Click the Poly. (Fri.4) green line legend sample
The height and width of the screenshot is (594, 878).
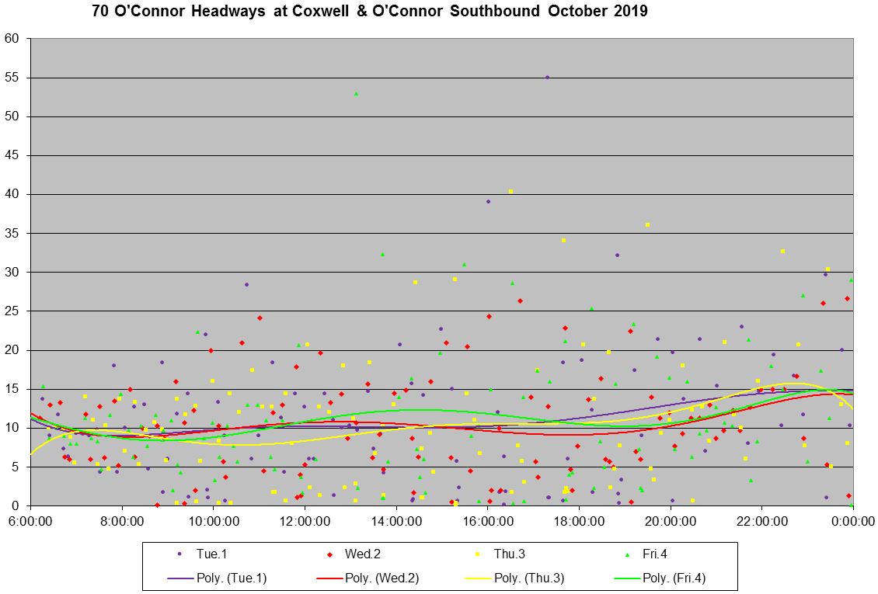627,578
